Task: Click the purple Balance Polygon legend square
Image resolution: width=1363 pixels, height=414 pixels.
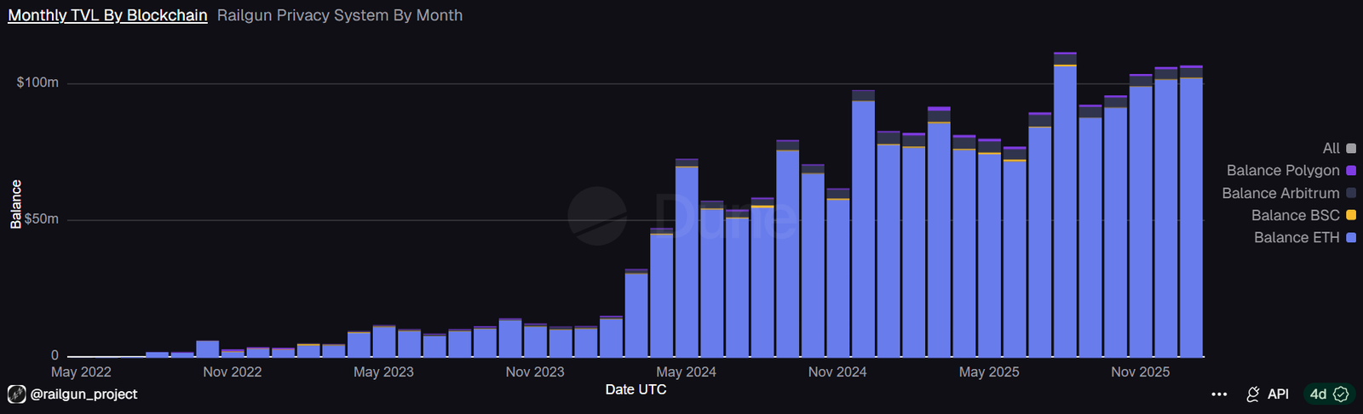Action: click(1351, 171)
